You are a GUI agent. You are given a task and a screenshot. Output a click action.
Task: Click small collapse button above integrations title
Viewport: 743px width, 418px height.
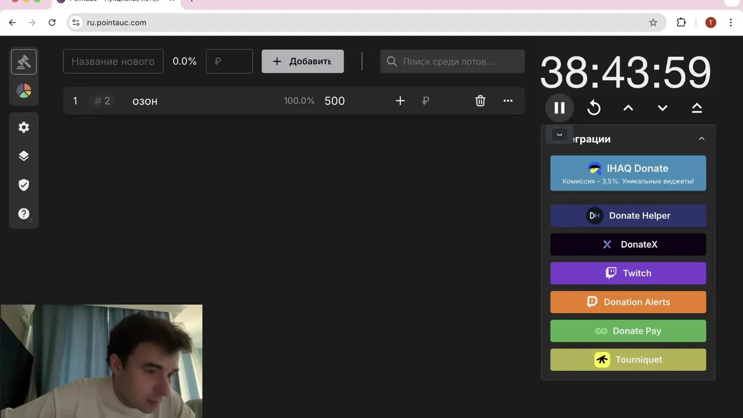pos(560,134)
